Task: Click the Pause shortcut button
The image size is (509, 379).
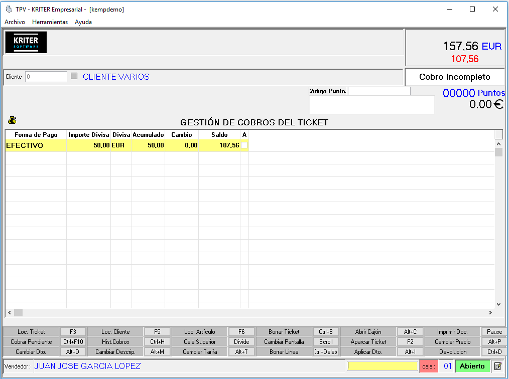Action: (494, 332)
